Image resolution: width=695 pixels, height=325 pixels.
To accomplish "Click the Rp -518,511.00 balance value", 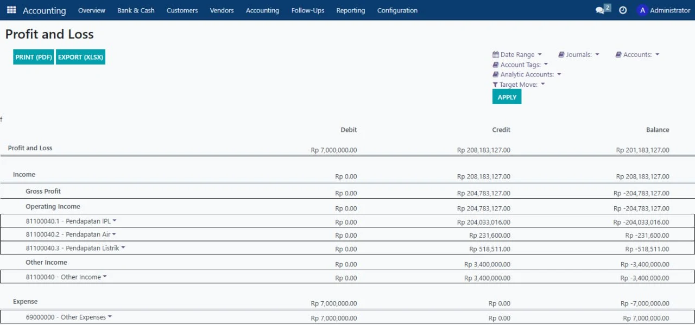I will coord(647,249).
